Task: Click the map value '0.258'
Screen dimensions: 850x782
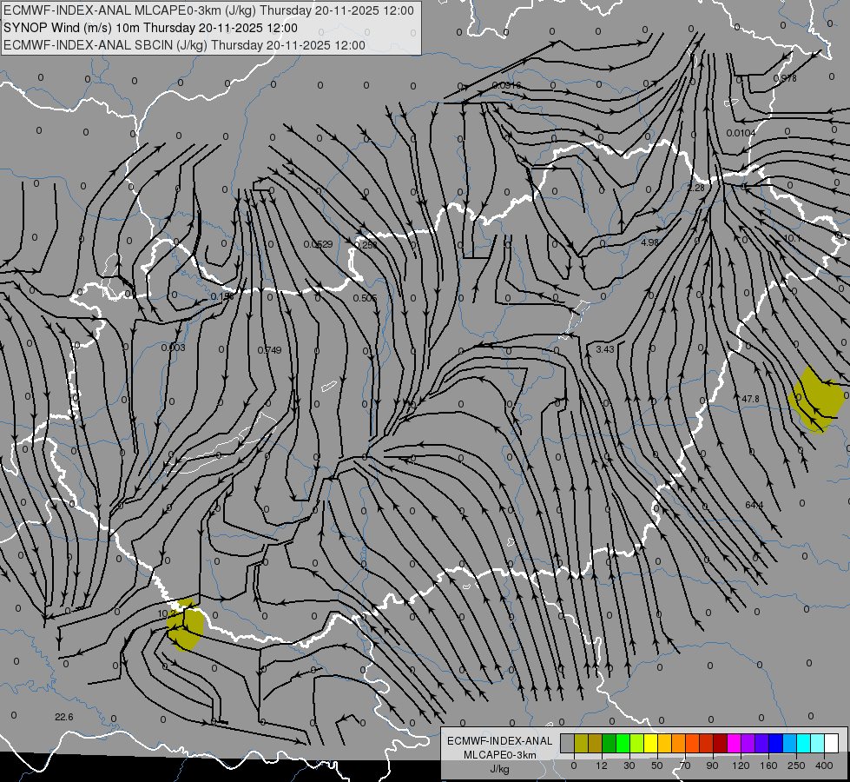Action: [x=366, y=245]
